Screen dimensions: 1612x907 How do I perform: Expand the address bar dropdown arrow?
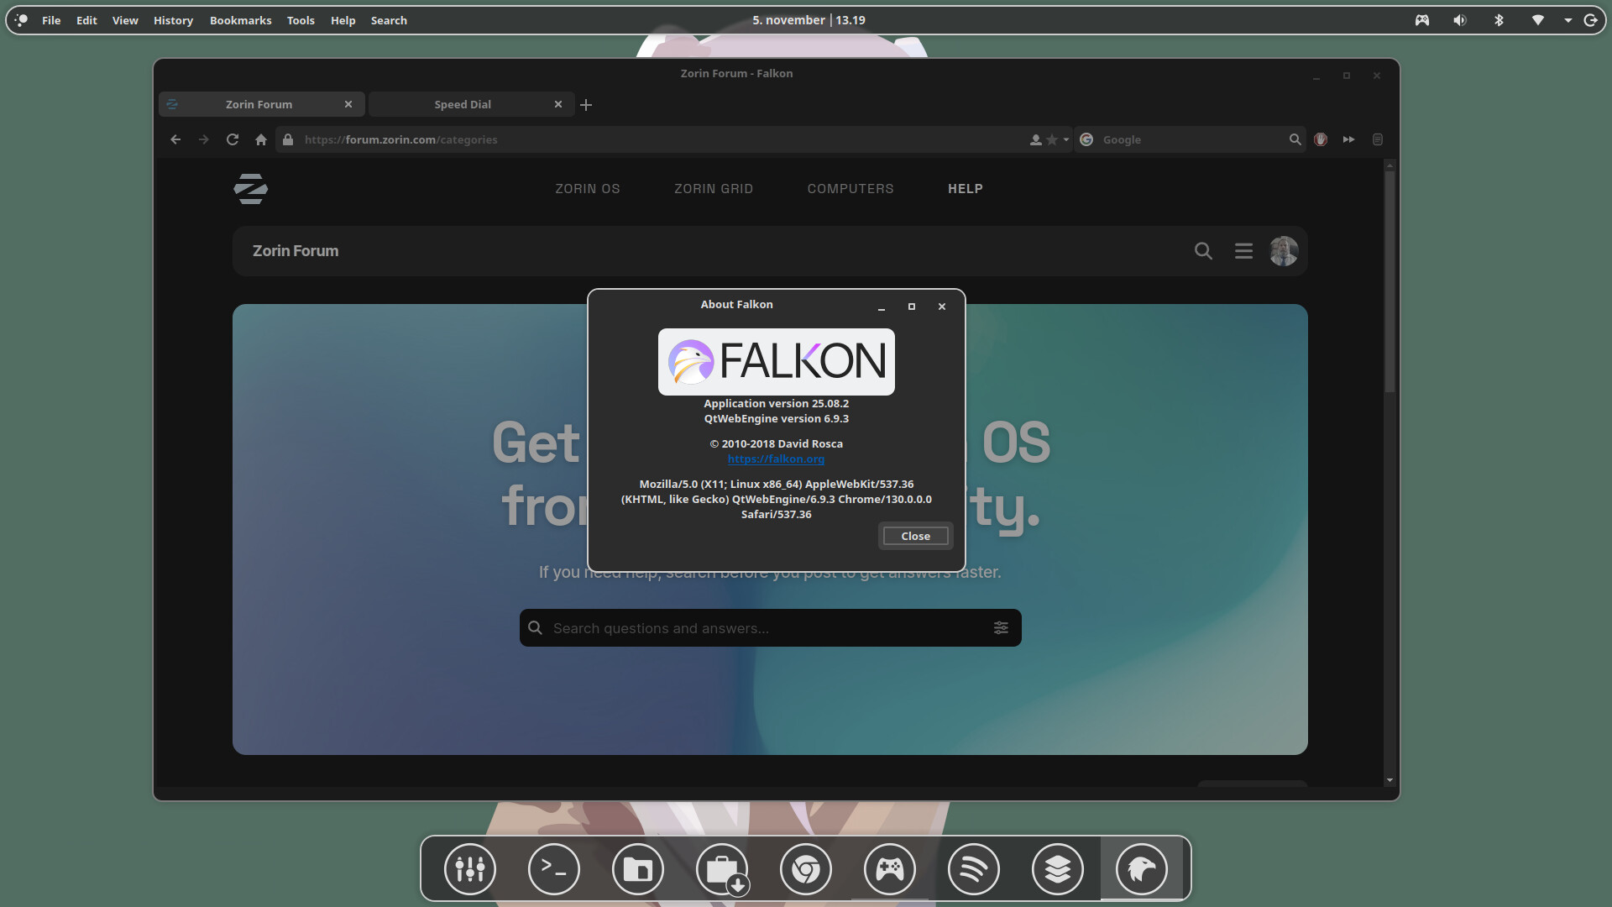point(1066,139)
